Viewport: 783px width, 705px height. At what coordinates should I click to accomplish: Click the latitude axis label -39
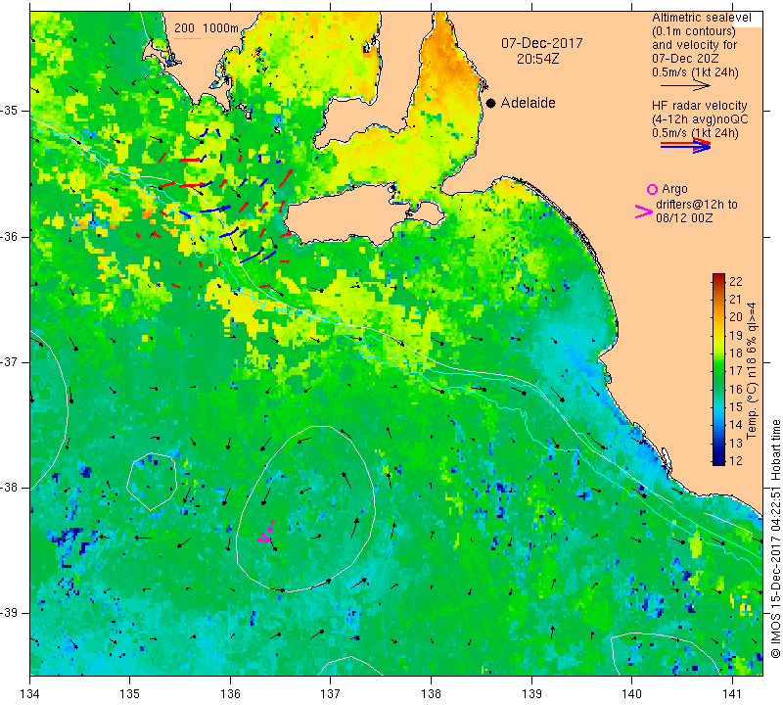tap(10, 613)
